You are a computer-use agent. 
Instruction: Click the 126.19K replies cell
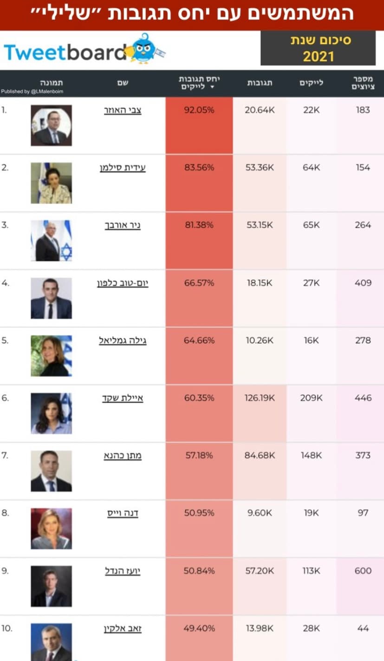pos(260,398)
